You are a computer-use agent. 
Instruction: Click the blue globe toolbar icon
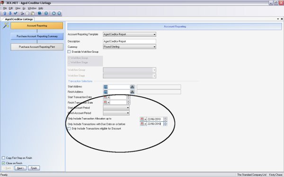(39, 13)
